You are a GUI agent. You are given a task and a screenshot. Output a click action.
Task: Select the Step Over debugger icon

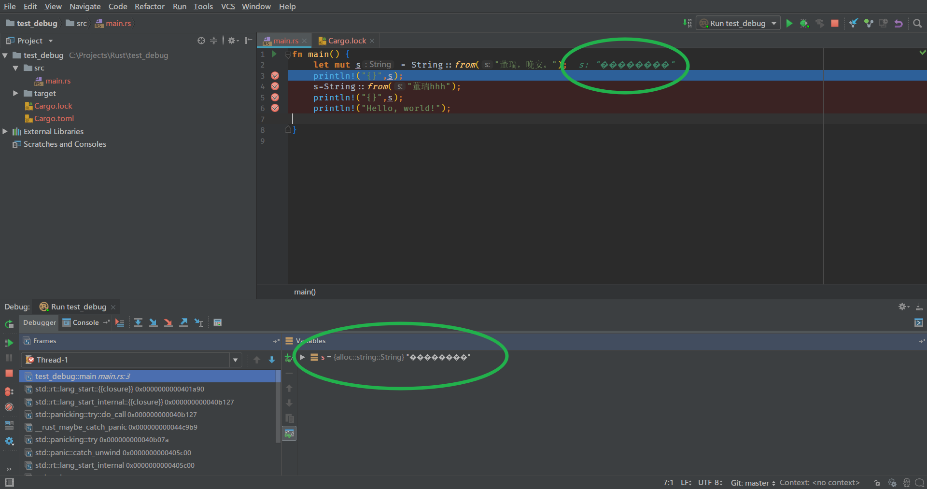[x=139, y=322]
